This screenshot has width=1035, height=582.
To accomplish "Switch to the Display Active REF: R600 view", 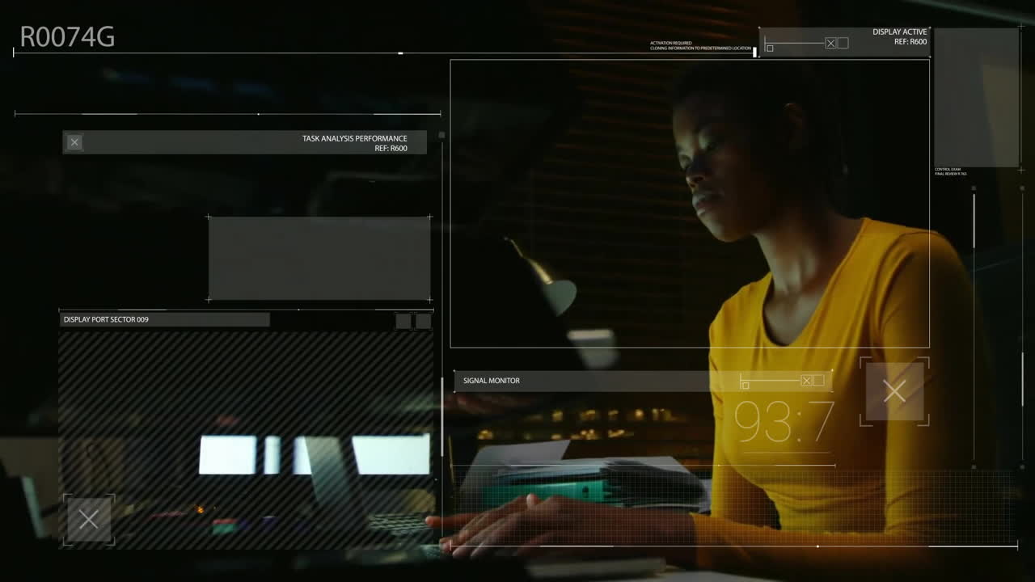I will coord(900,36).
